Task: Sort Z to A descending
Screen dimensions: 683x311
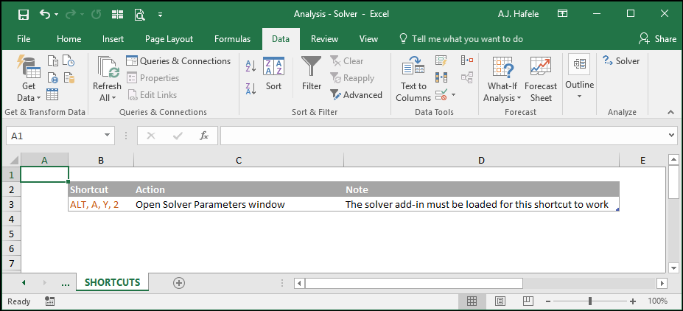Action: pyautogui.click(x=251, y=88)
